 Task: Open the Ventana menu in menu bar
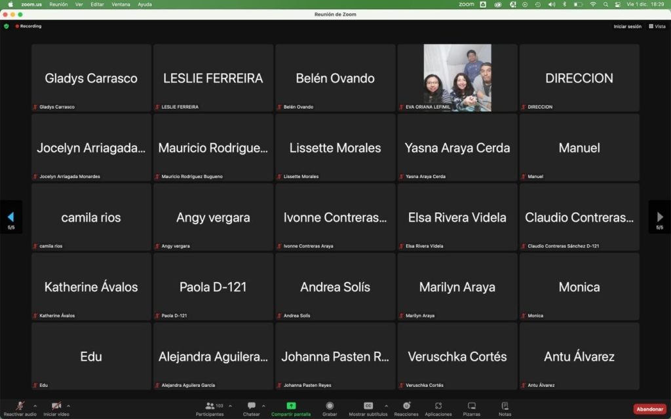point(121,4)
